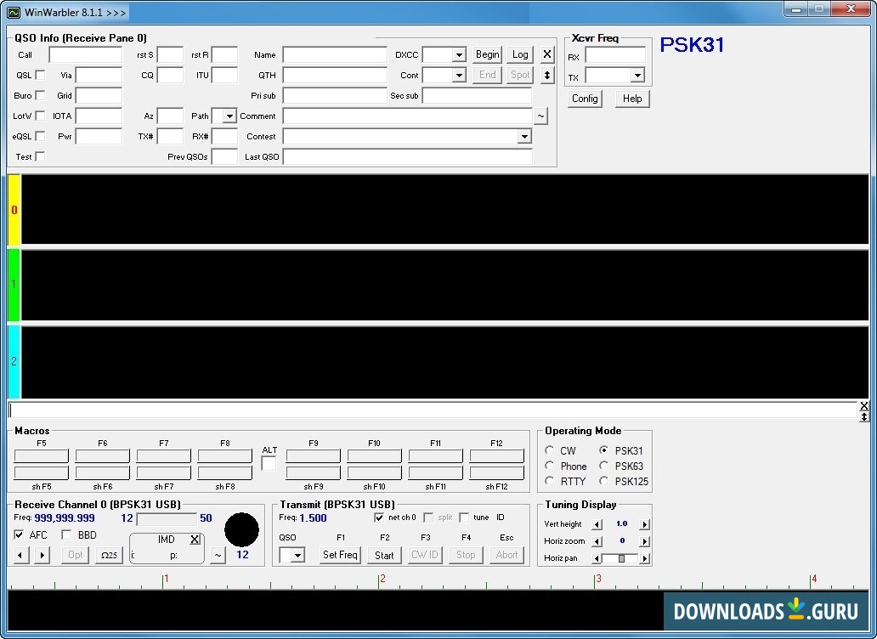Click the X button beside the Log button
Viewport: 877px width, 639px height.
coord(547,54)
